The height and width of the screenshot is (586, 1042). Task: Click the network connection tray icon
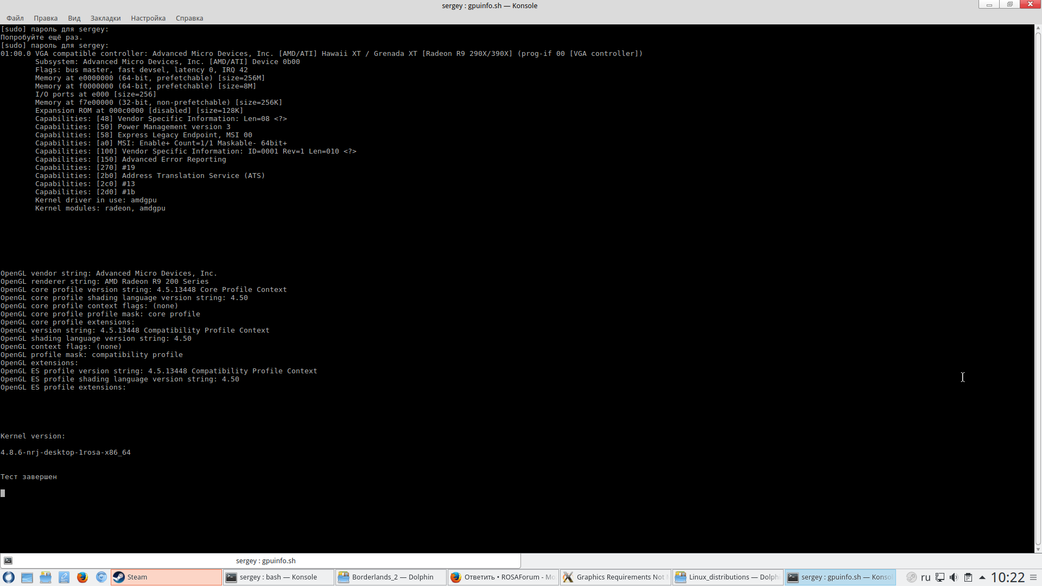pyautogui.click(x=940, y=577)
